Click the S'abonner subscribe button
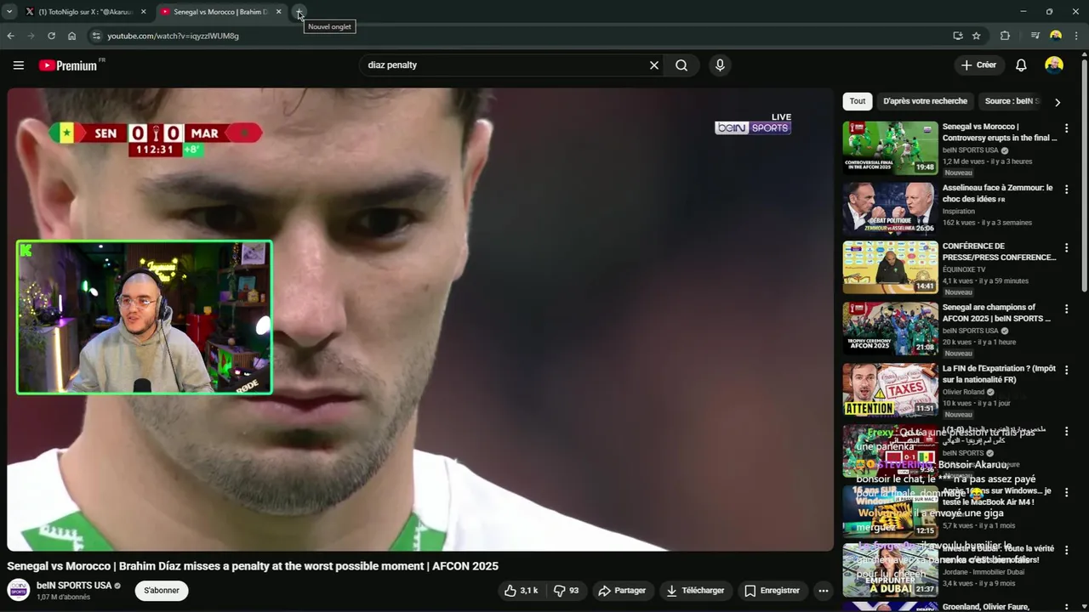1089x612 pixels. [x=162, y=590]
